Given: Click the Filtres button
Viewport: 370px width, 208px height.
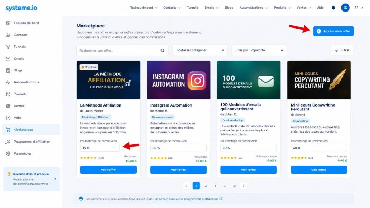Looking at the screenshot, I should tap(342, 50).
